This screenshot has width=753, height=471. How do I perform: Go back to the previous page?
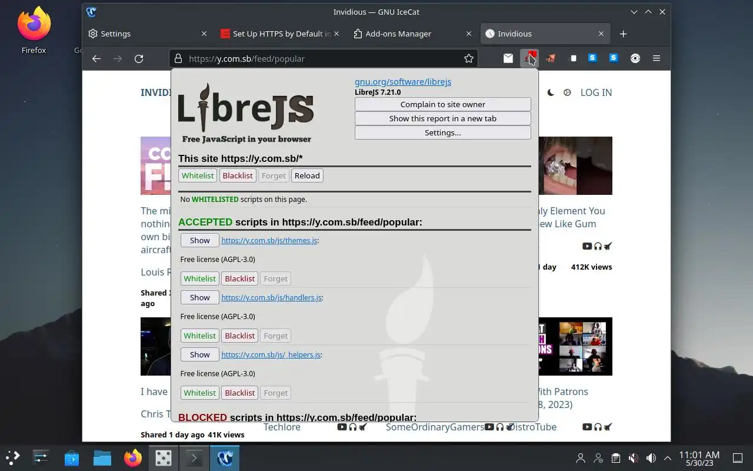click(x=96, y=58)
